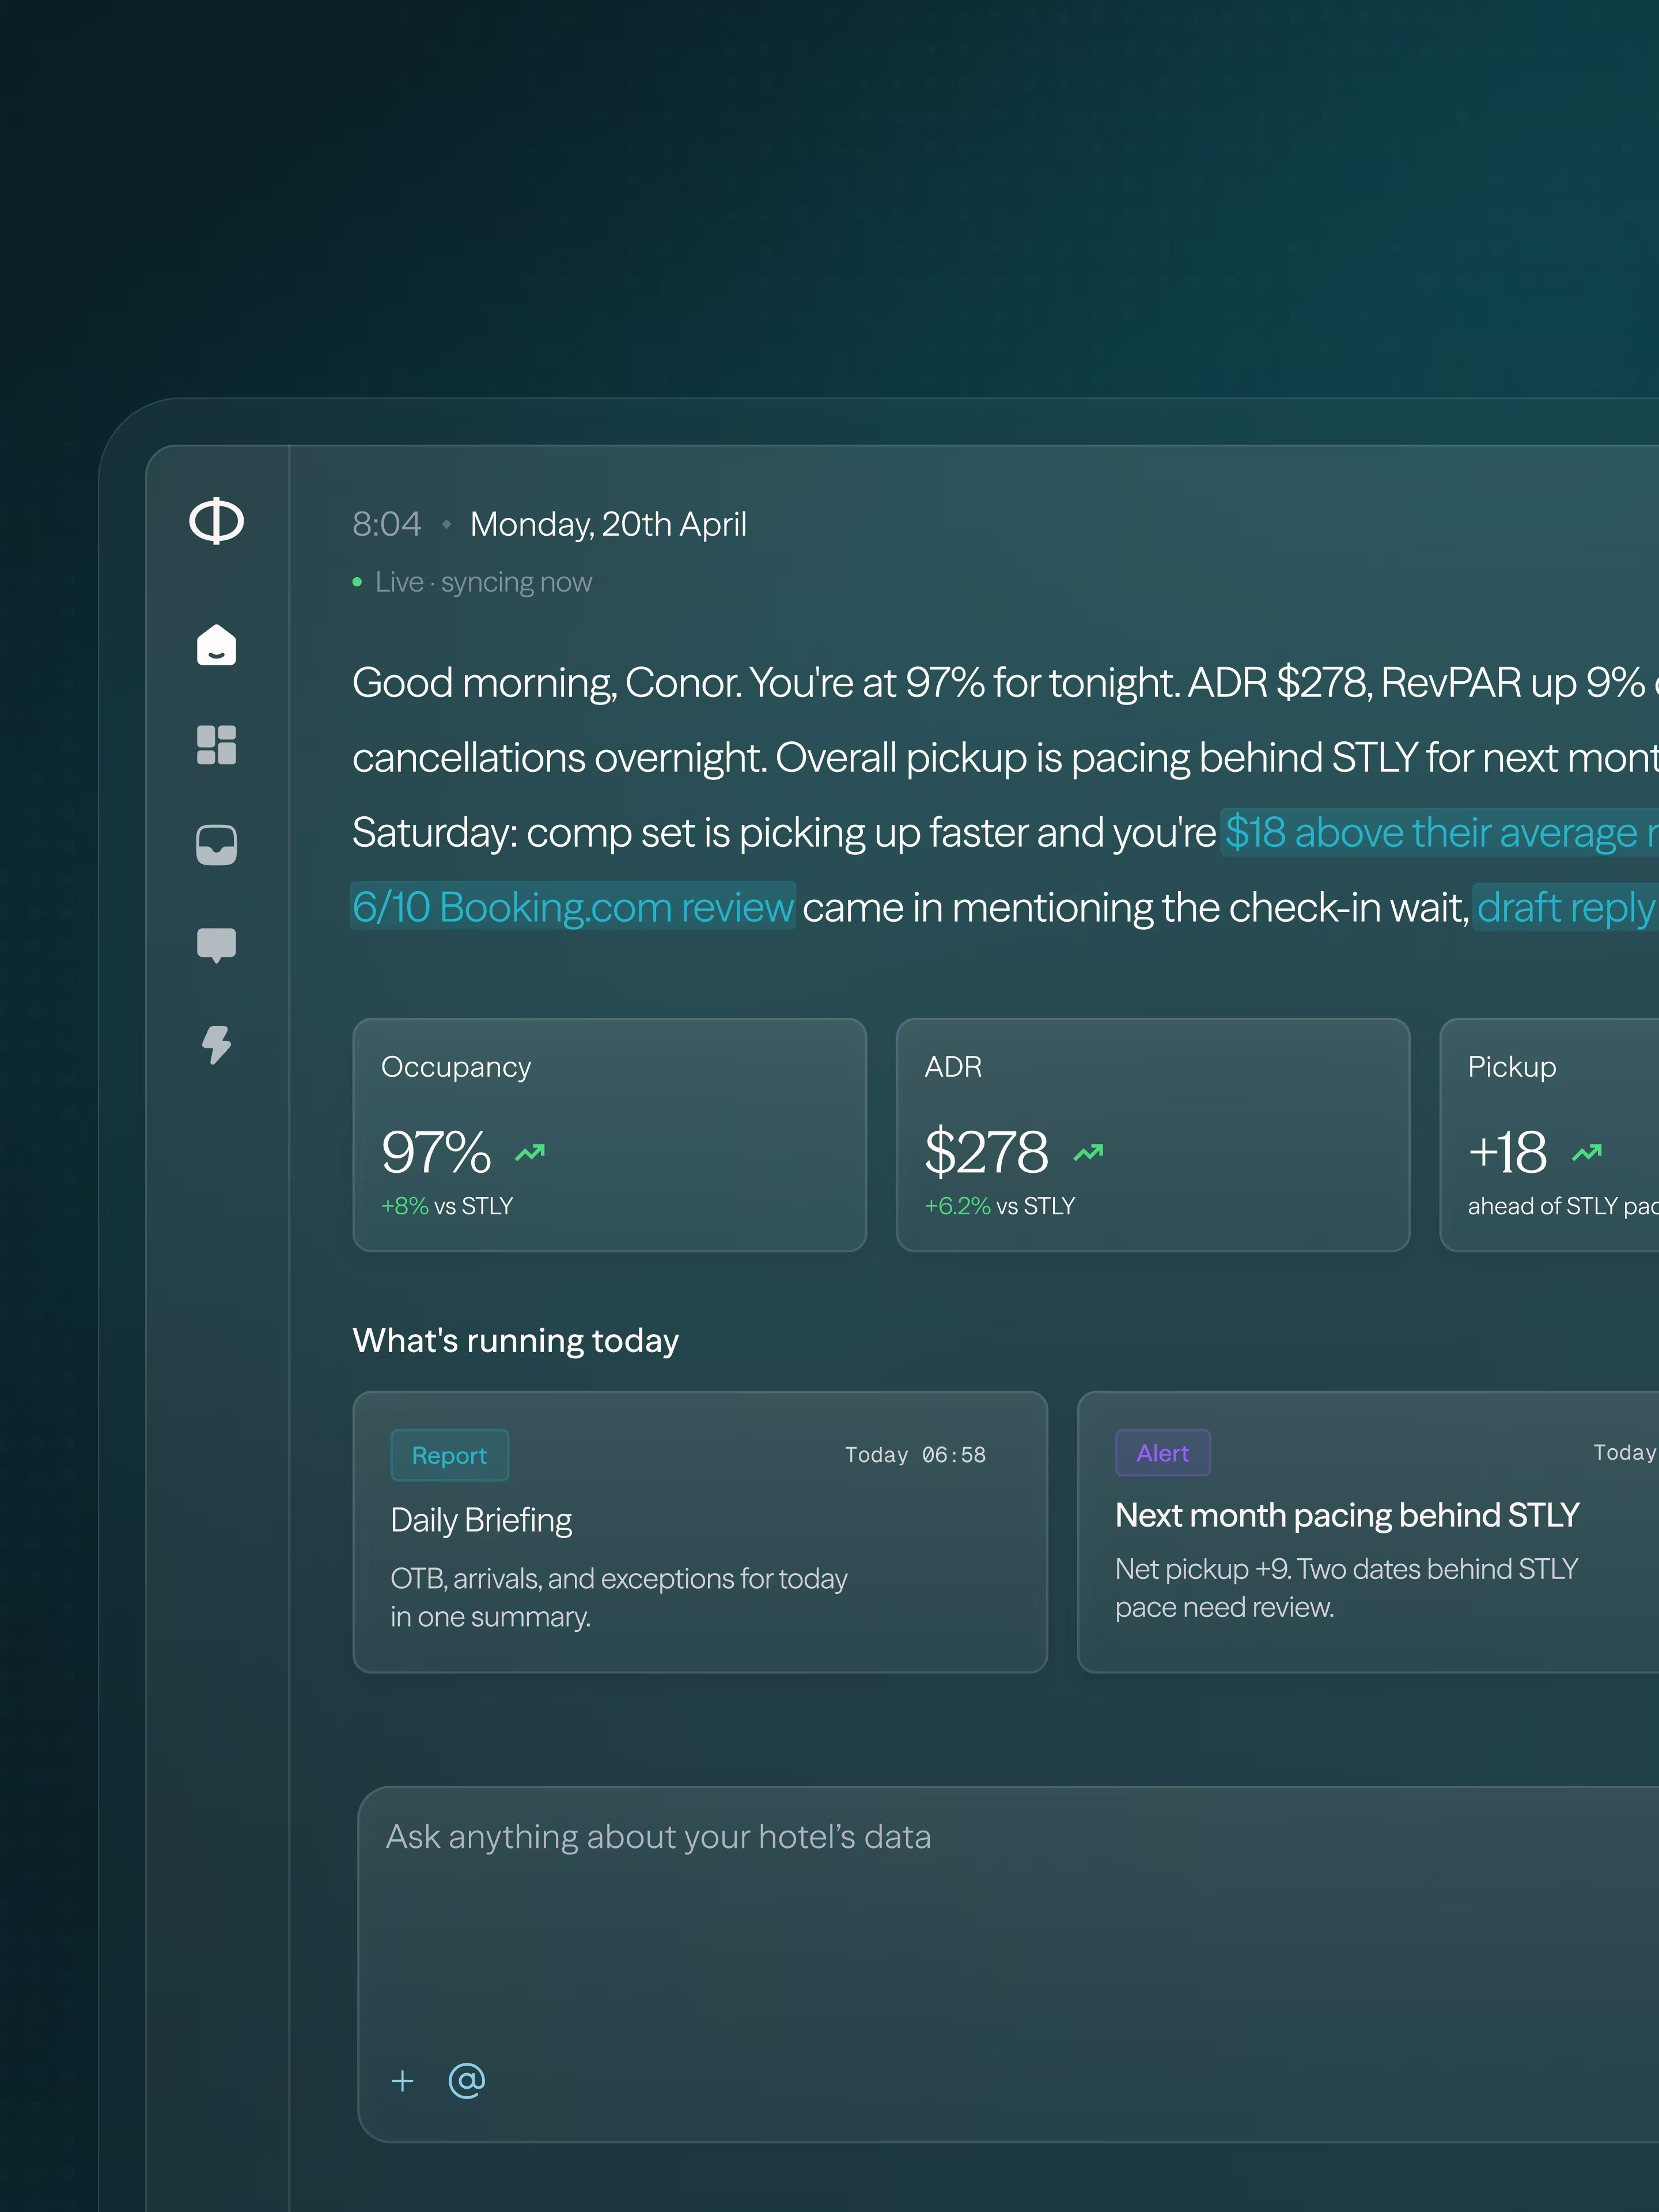This screenshot has width=1659, height=2212.
Task: Open the chat bubble icon in sidebar
Action: 216,945
